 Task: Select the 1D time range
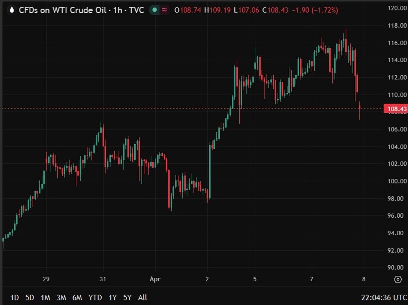point(15,297)
